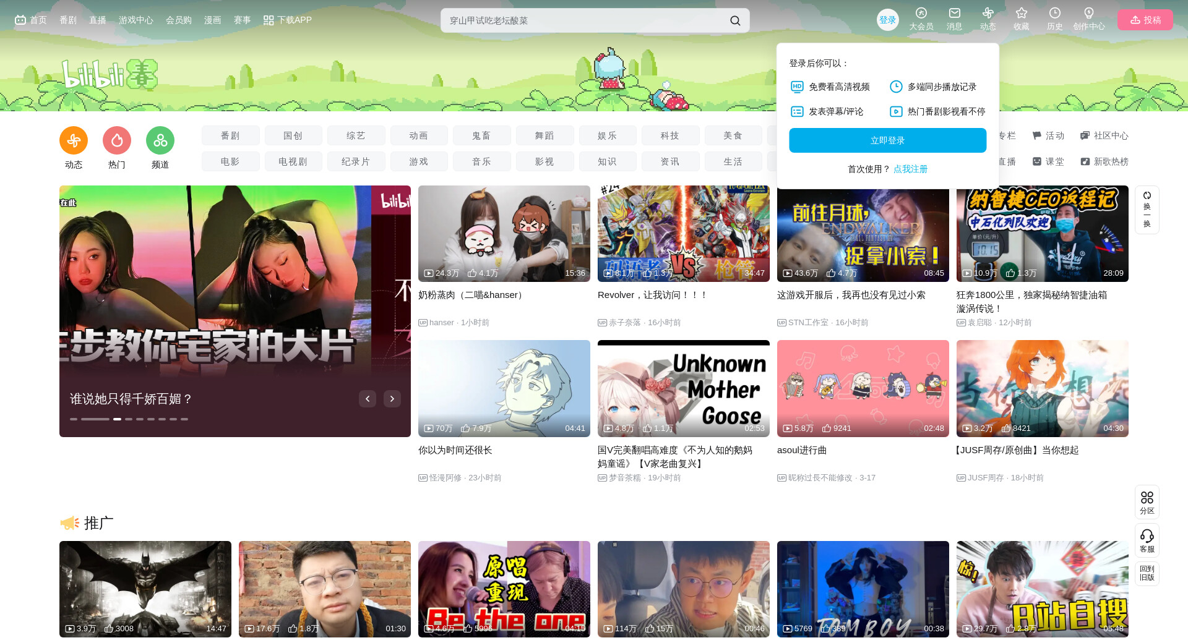
Task: Click uploader name 'JUSF周存'
Action: 986,478
